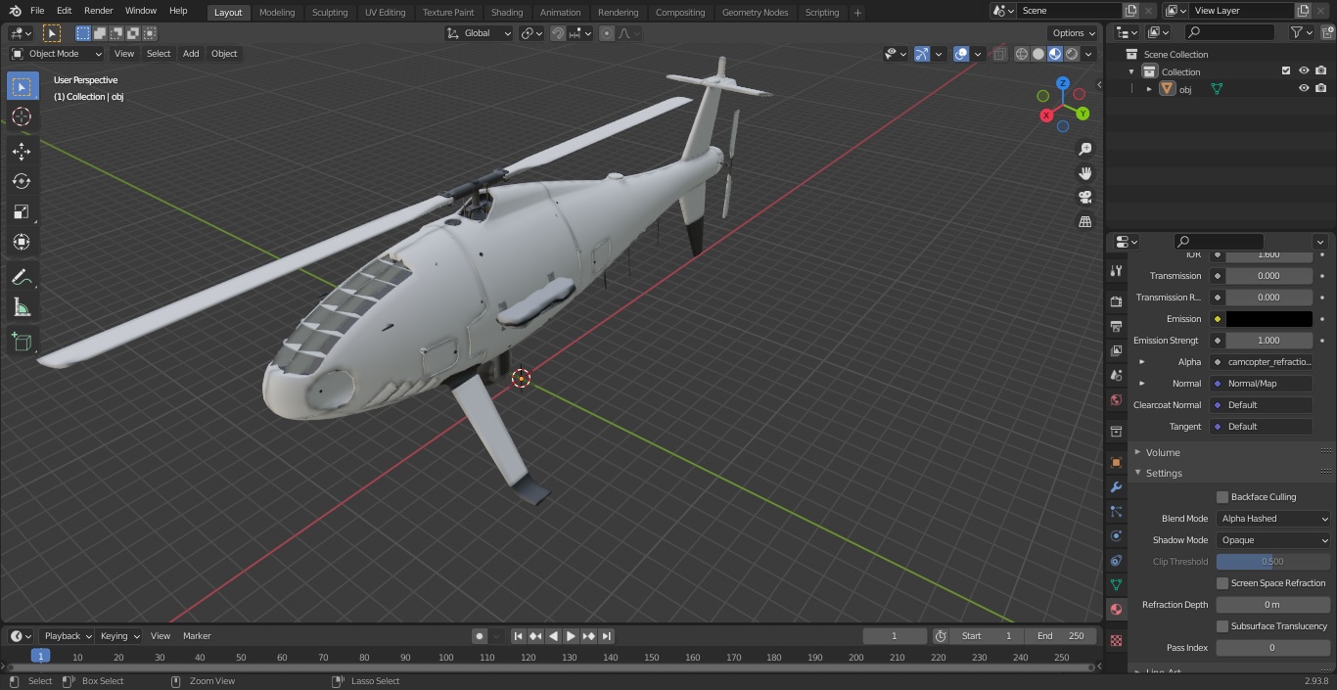
Task: Click Emission Strength value field
Action: click(x=1268, y=341)
